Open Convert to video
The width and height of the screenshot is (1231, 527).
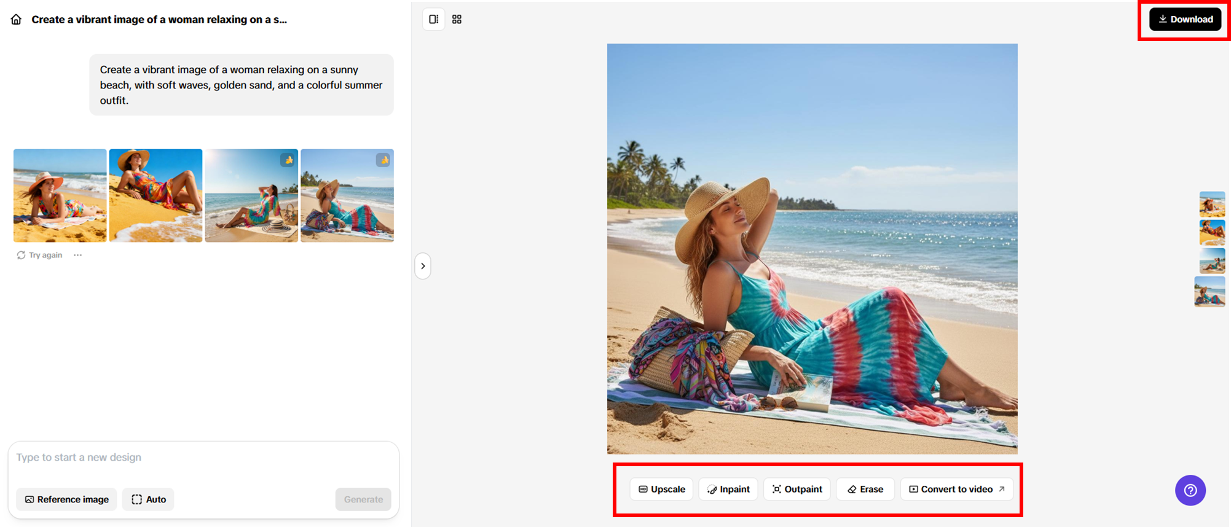[x=956, y=489]
